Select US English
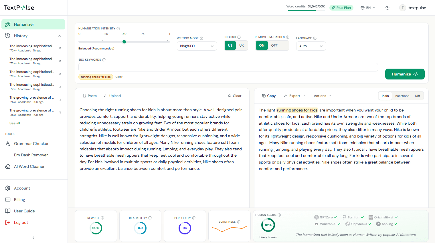The width and height of the screenshot is (435, 243). 230,45
